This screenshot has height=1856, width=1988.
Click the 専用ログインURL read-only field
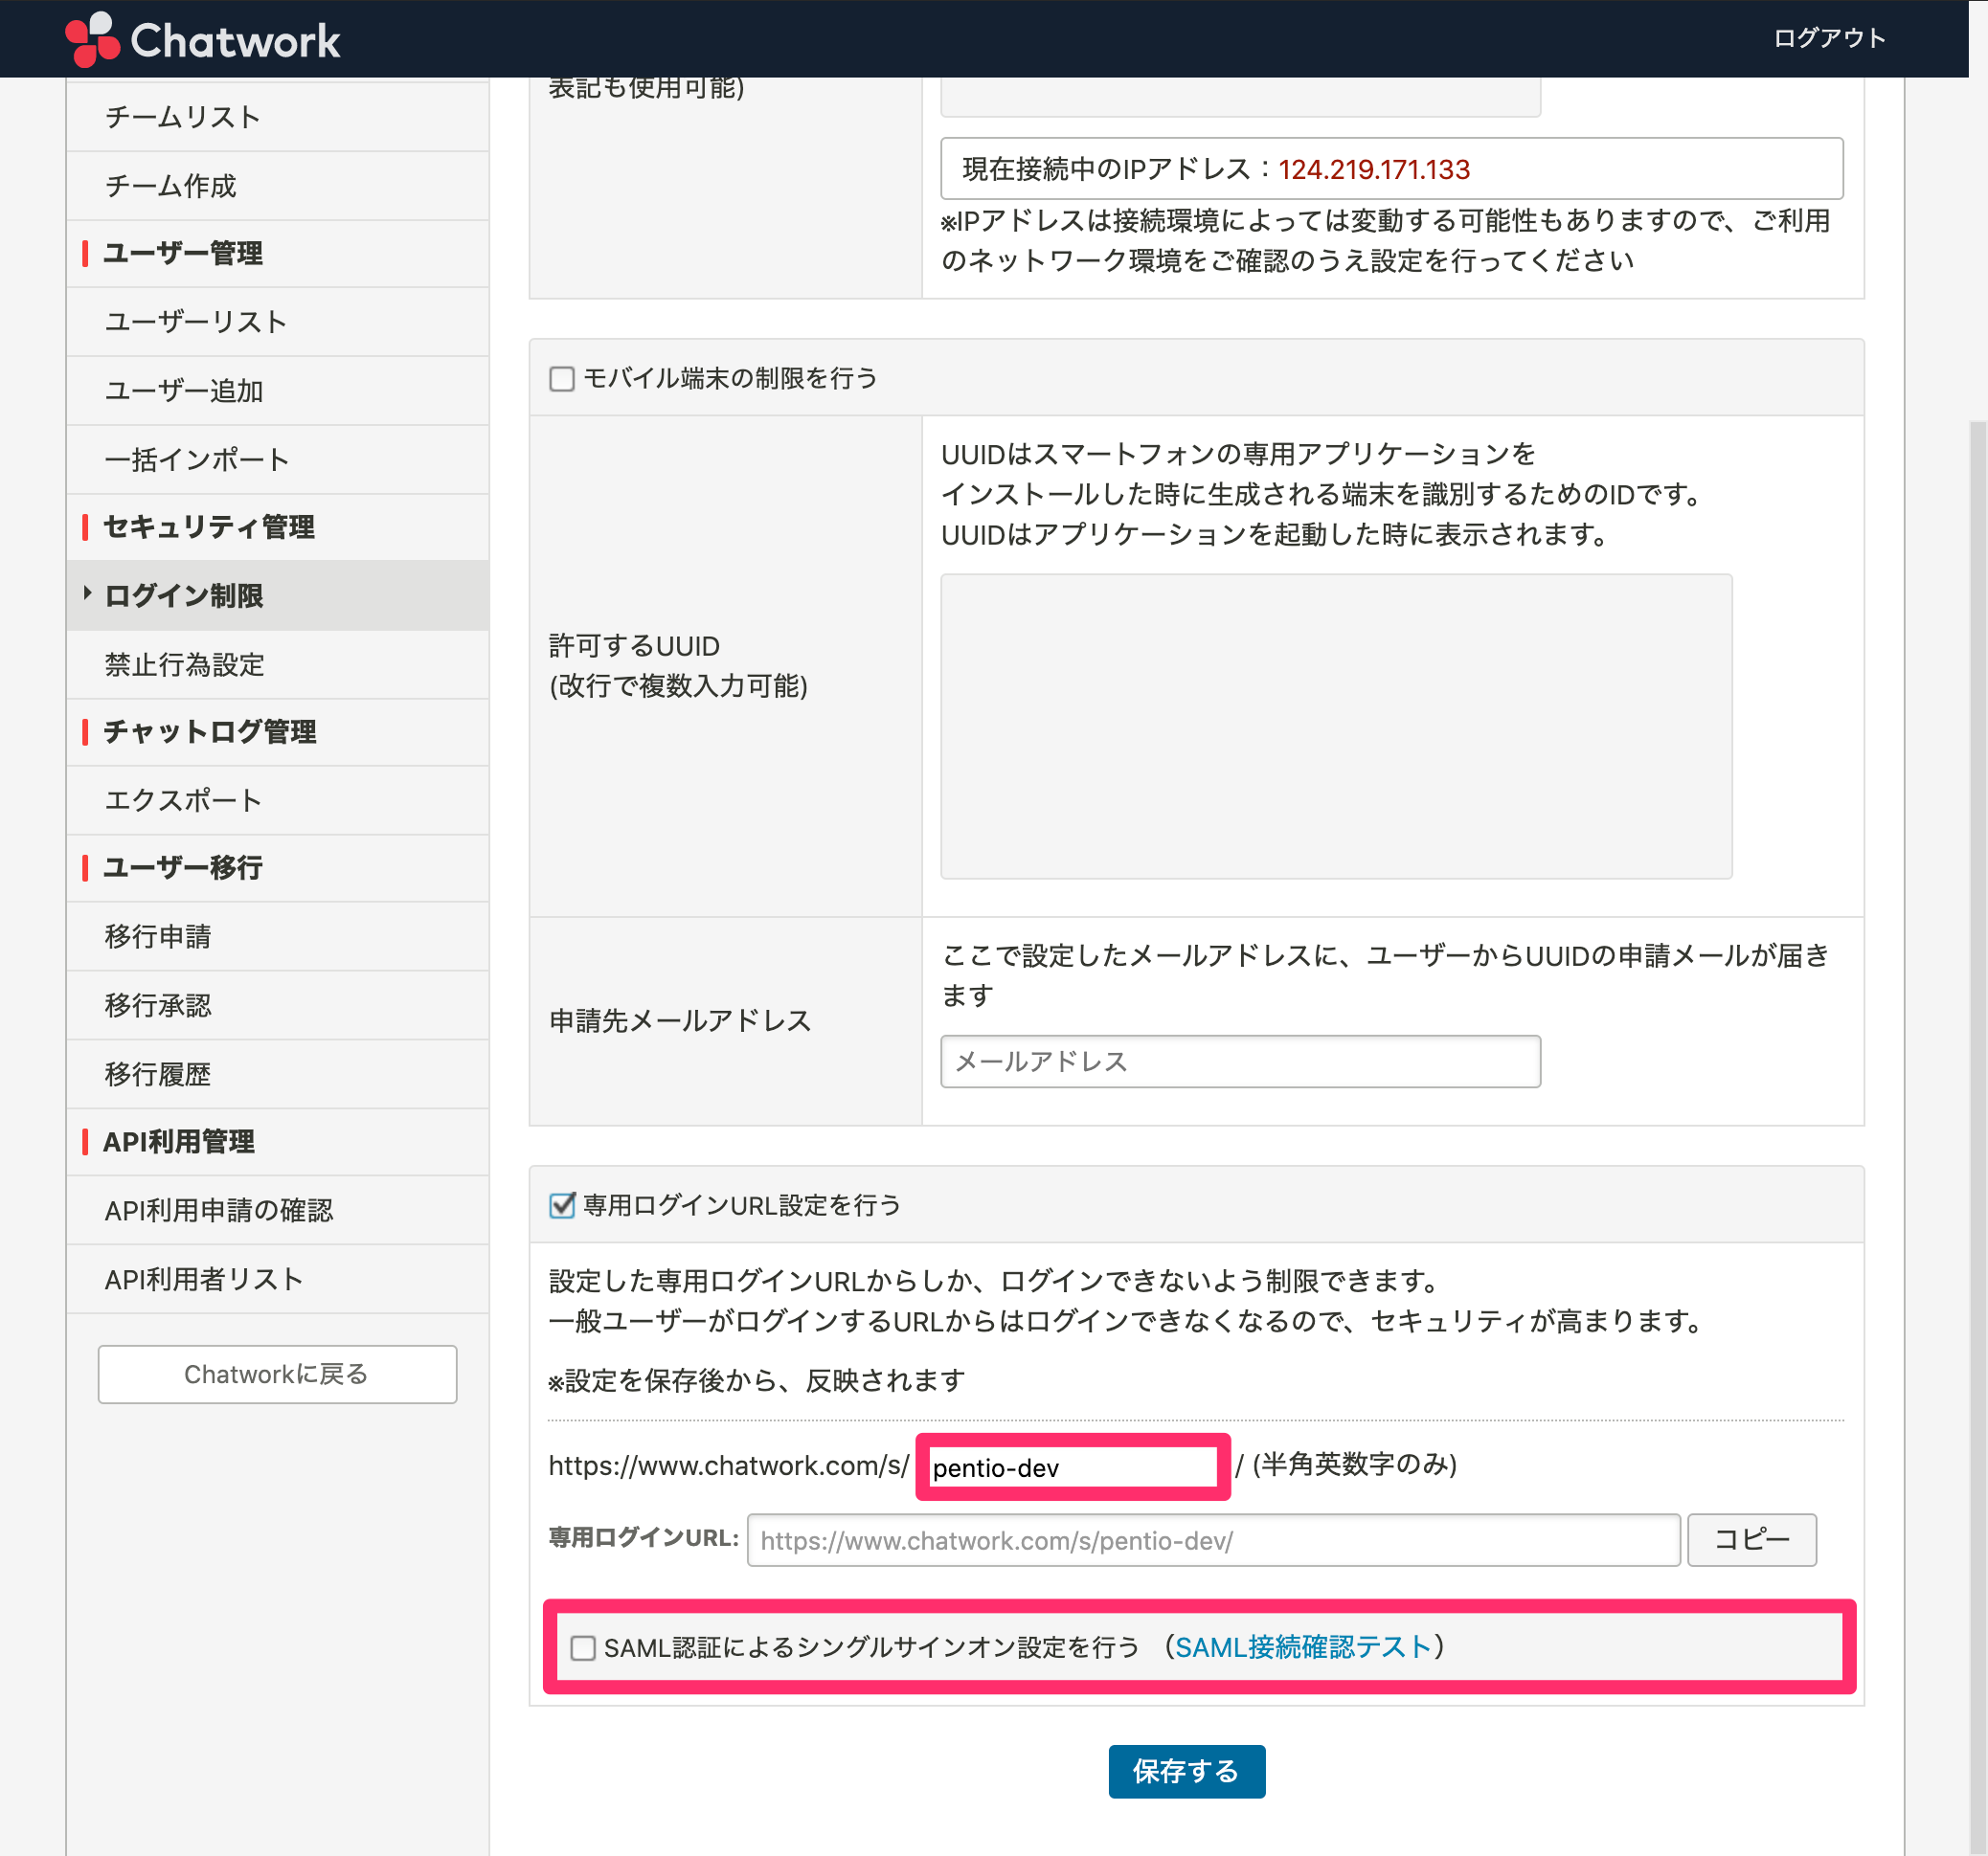pyautogui.click(x=1213, y=1540)
